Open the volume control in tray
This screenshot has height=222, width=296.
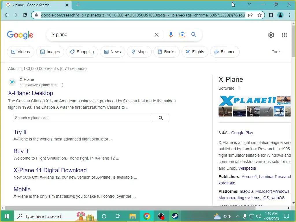point(259,216)
